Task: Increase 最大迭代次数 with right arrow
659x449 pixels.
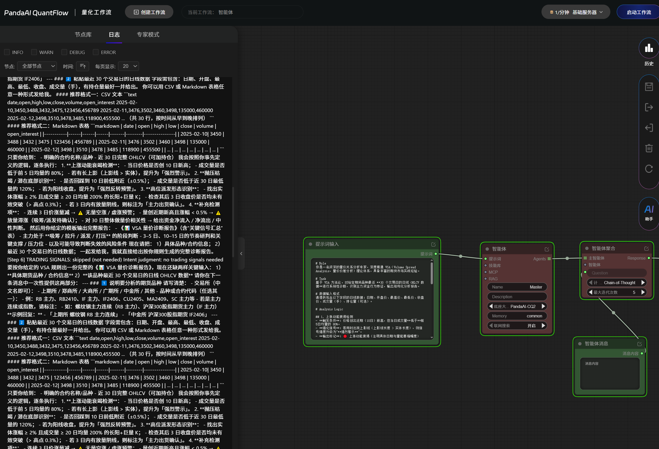Action: [643, 292]
